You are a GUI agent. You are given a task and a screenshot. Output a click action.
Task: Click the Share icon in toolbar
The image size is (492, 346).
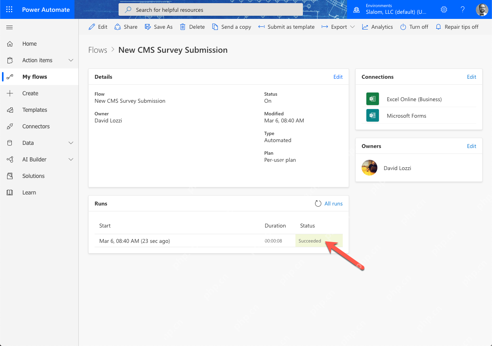click(x=117, y=27)
